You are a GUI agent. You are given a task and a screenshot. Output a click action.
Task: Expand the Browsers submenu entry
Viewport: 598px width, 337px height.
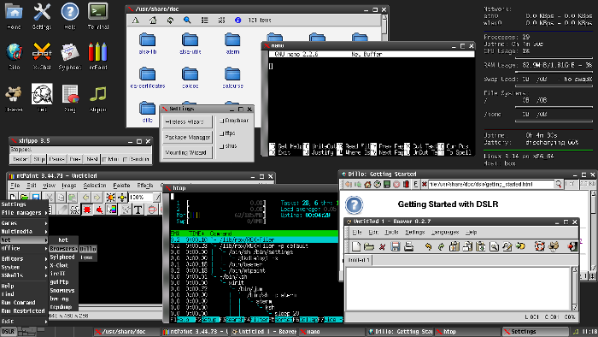click(63, 248)
